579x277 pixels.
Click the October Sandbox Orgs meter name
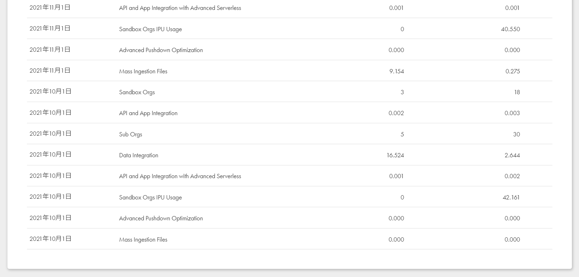click(137, 92)
